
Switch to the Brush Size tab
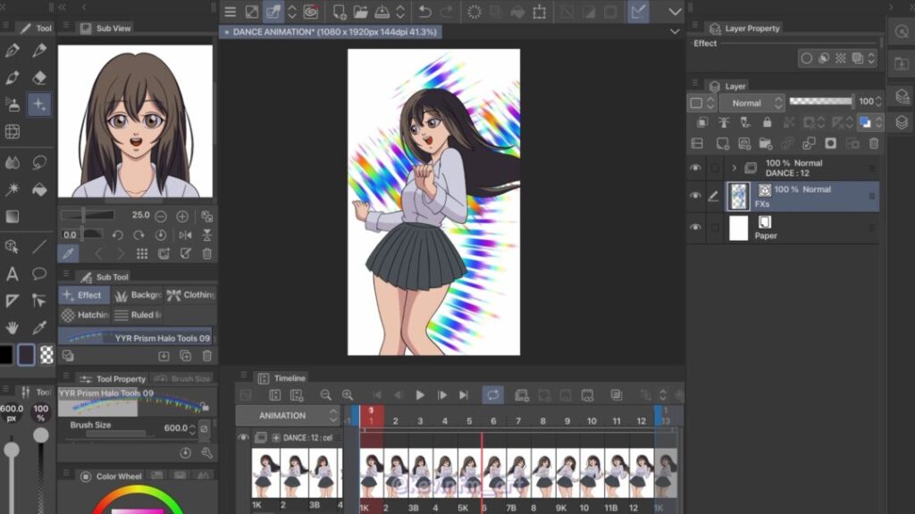click(x=182, y=378)
